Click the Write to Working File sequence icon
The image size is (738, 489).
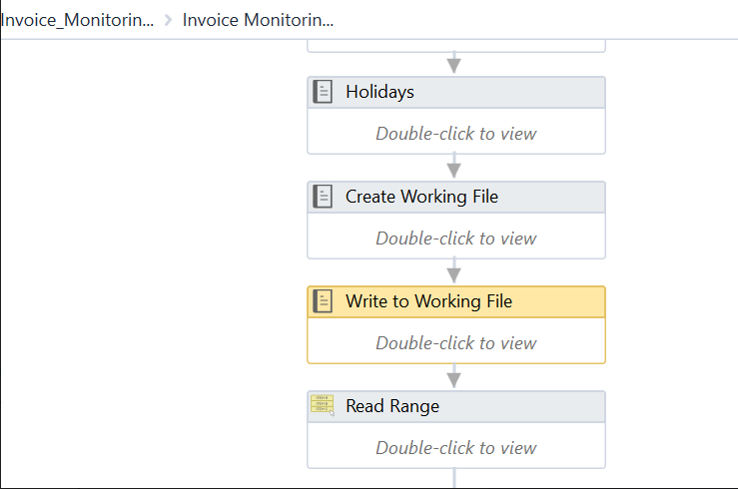click(x=323, y=301)
